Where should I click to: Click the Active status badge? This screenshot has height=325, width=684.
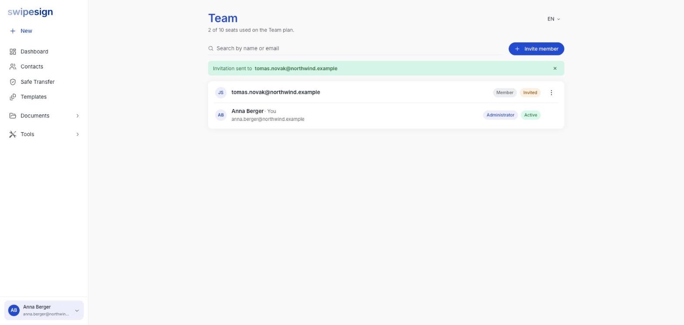tap(530, 115)
